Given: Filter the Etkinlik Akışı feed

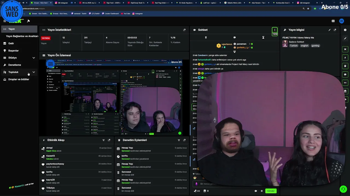Looking at the screenshot, I should (x=104, y=140).
